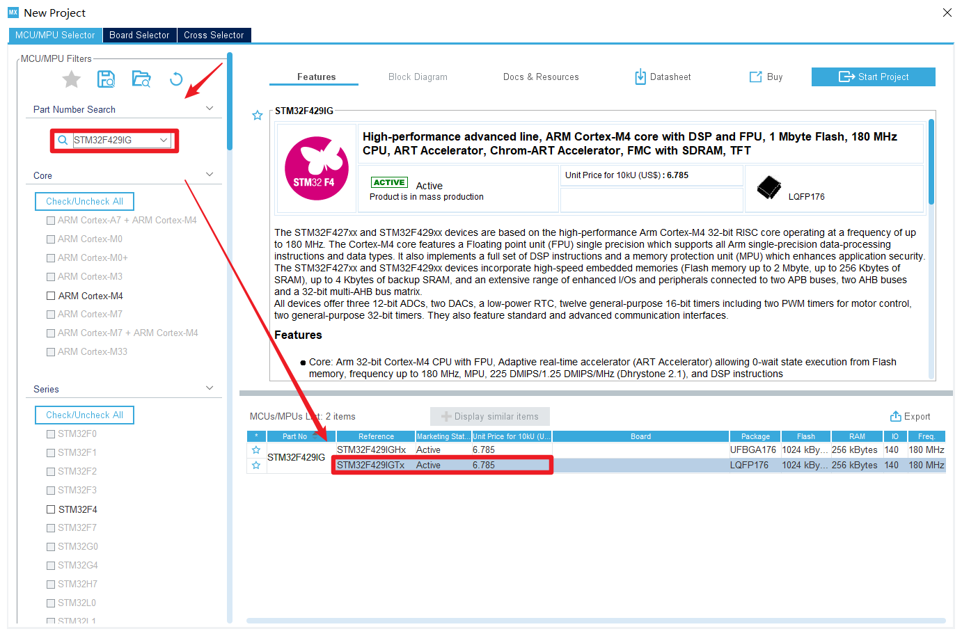
Task: Click the green ACTIVE status badge
Action: pyautogui.click(x=389, y=182)
